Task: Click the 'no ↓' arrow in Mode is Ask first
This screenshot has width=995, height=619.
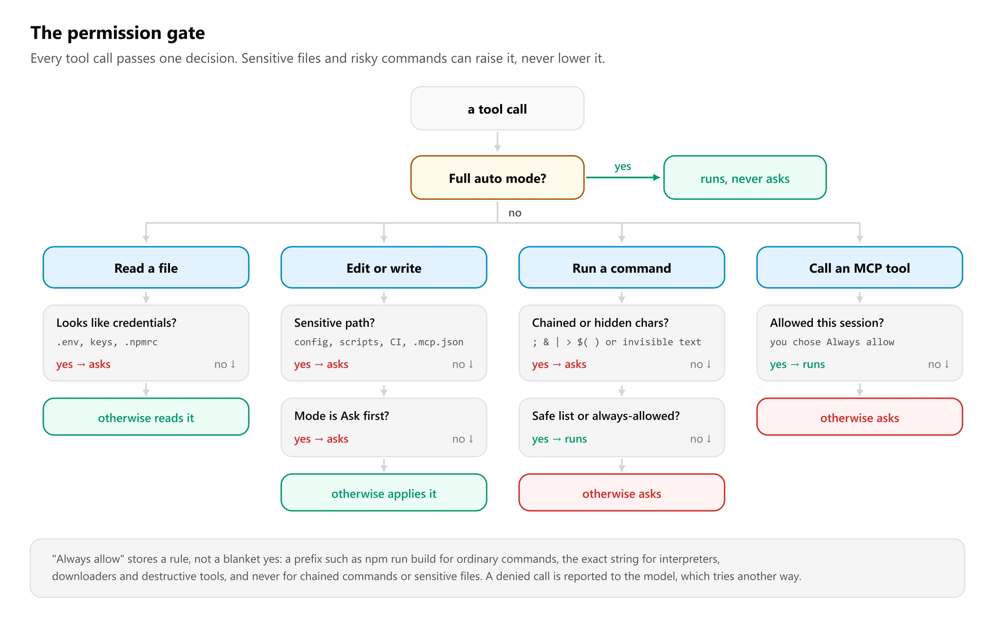Action: (x=463, y=438)
